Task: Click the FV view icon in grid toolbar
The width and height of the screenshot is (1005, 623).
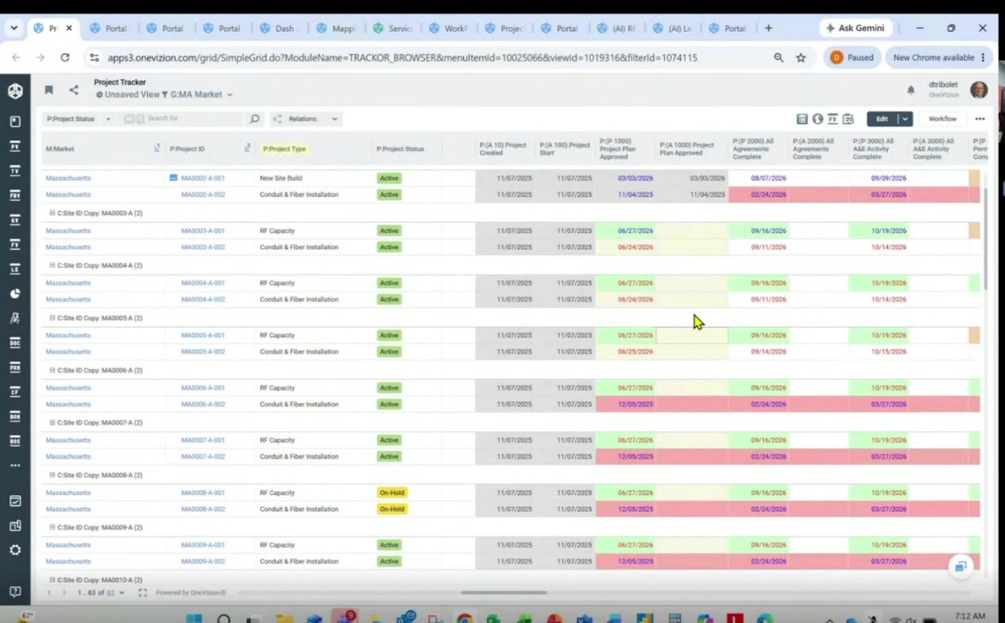Action: [833, 119]
